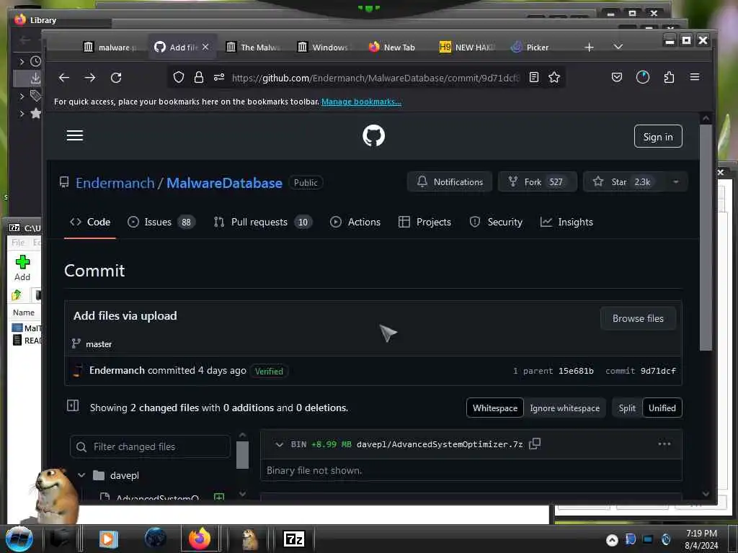Expand the Library Tags tree node

point(22,96)
